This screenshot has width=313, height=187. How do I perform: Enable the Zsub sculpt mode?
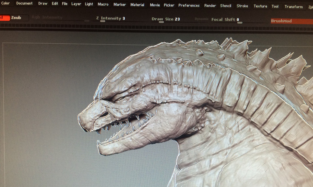16,18
